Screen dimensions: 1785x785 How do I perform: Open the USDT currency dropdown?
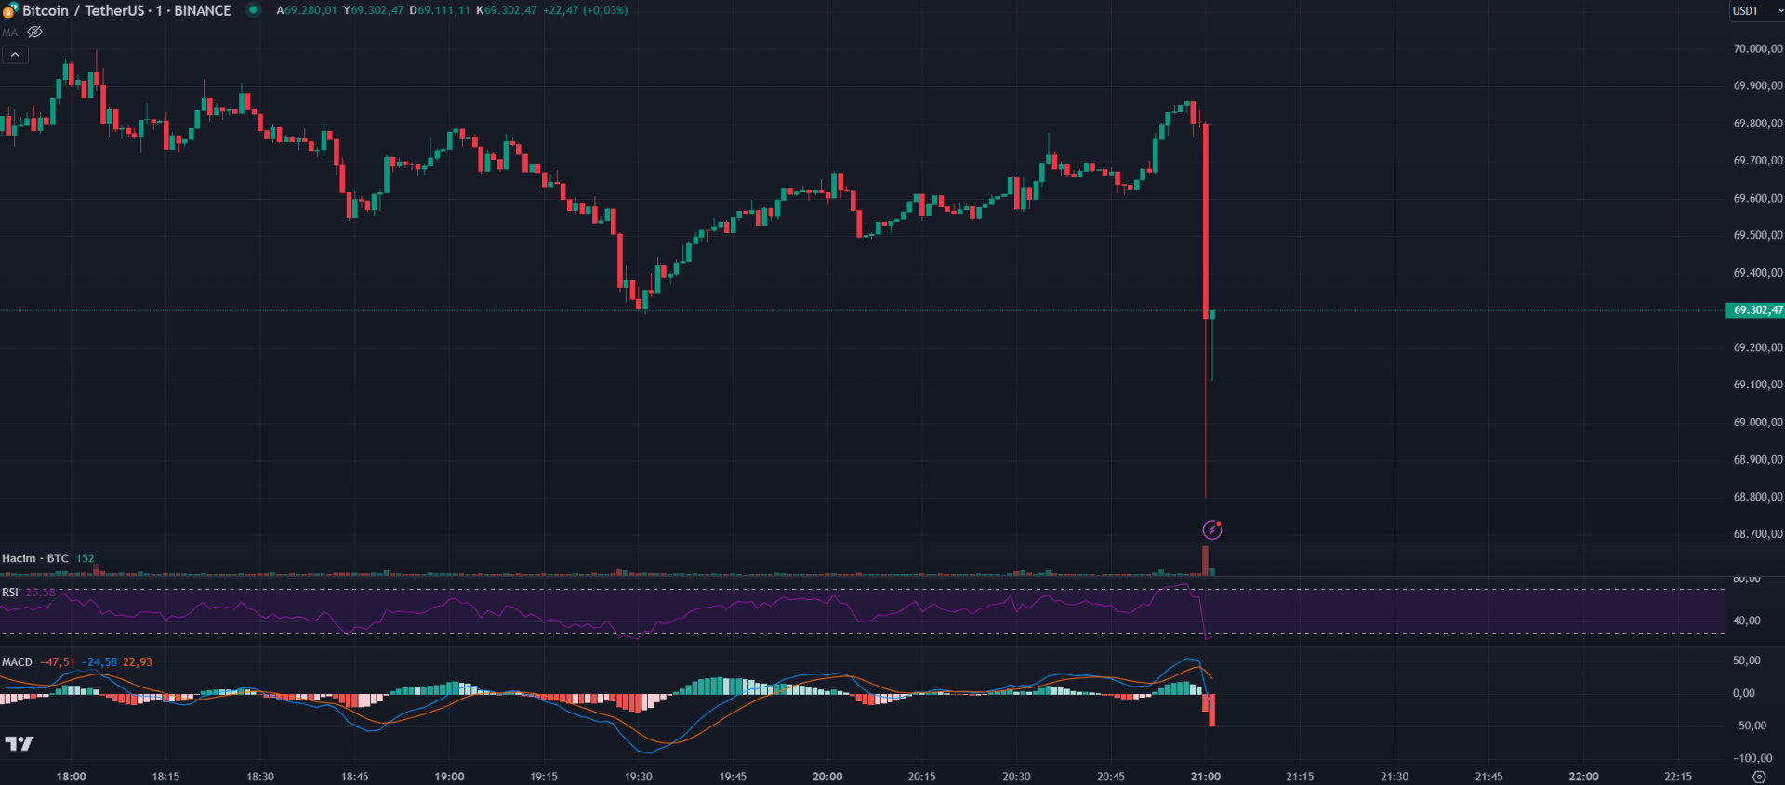(x=1753, y=11)
